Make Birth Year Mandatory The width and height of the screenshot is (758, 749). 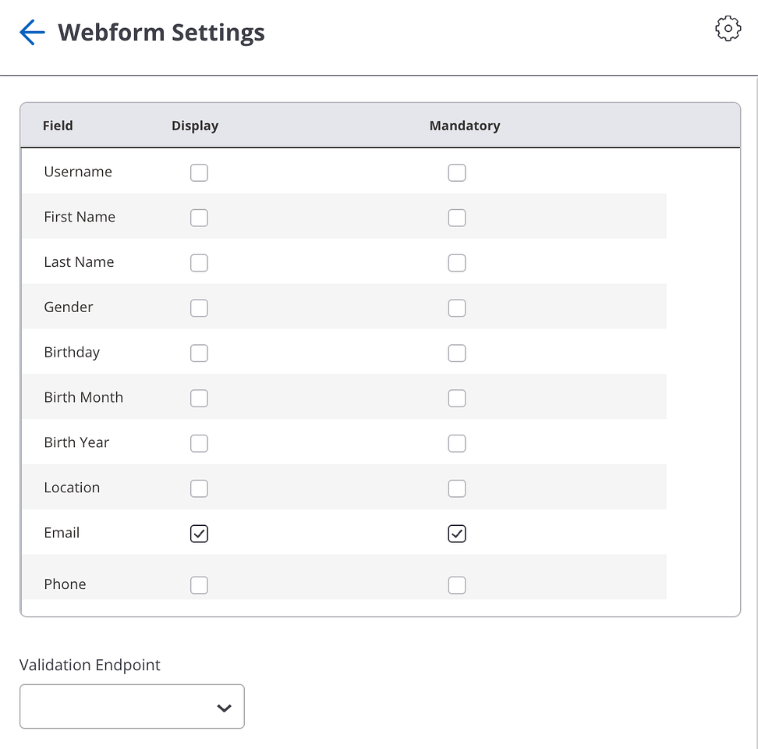[457, 443]
